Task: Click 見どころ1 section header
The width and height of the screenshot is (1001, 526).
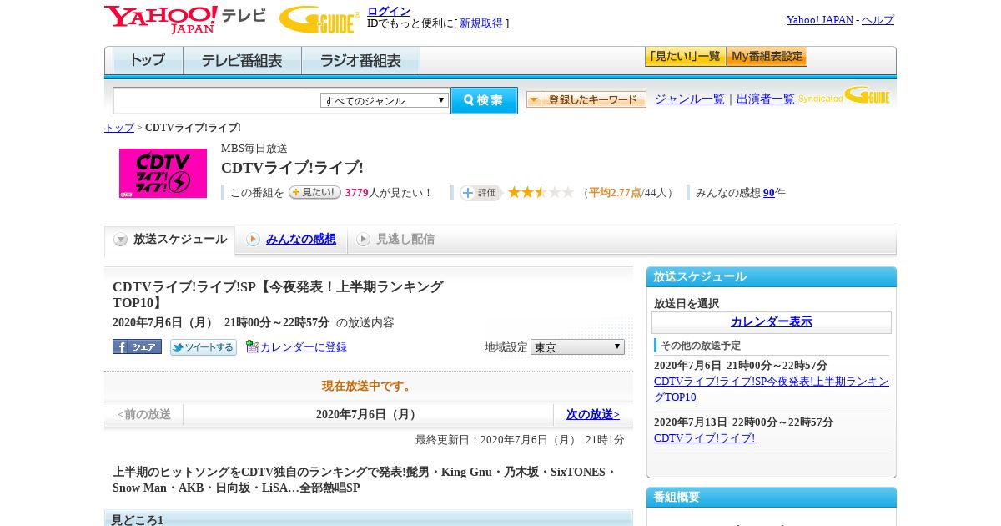Action: (369, 519)
